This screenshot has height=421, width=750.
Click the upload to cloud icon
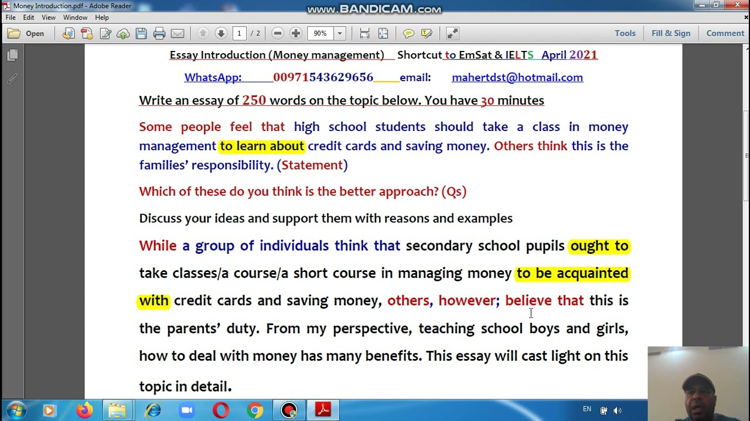pos(123,33)
